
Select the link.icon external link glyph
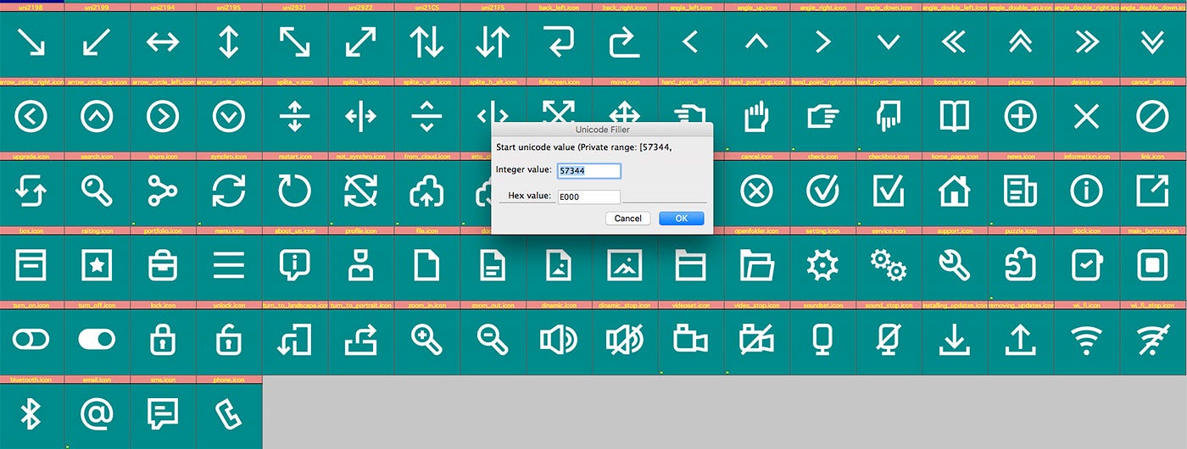coord(1152,191)
